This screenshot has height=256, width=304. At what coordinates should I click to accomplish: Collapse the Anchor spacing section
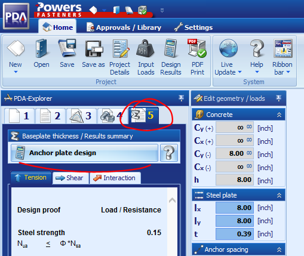tap(279, 249)
